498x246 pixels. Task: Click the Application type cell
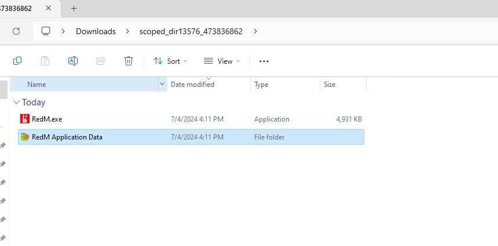coord(272,119)
